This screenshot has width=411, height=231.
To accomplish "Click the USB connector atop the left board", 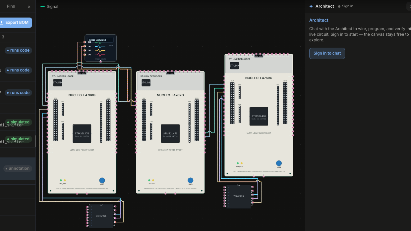I will coord(82,72).
